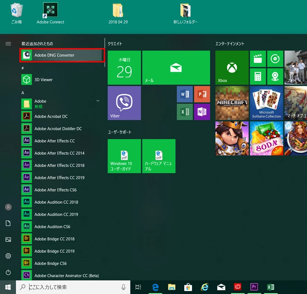Open the Xbox tile

click(232, 67)
